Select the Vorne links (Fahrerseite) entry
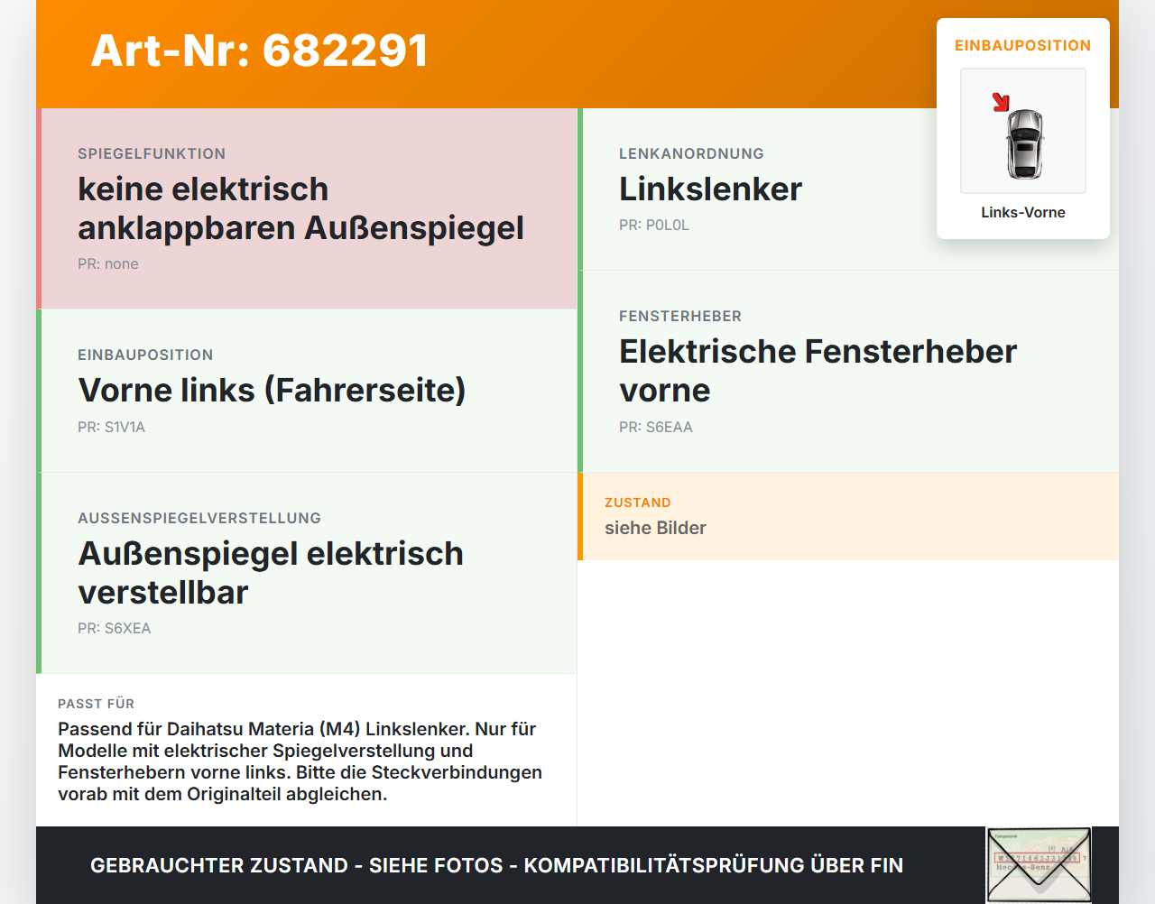Image resolution: width=1155 pixels, height=904 pixels. pyautogui.click(x=307, y=391)
